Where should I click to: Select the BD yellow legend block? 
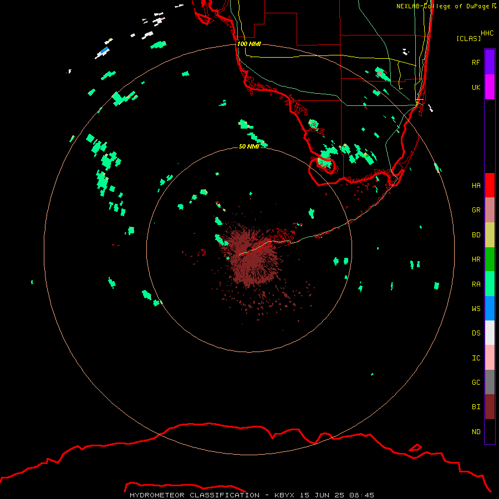point(490,235)
